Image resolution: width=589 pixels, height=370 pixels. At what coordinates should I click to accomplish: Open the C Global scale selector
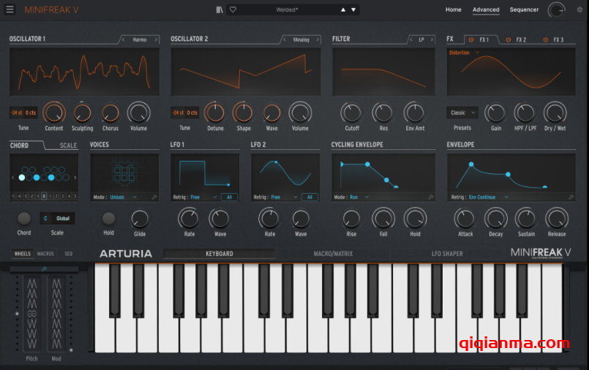click(57, 219)
